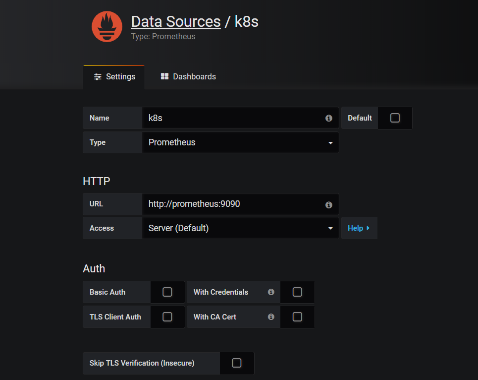Enable the With CA Cert checkbox

297,317
